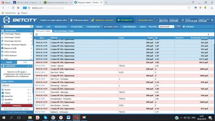
Task: Open ИНФОРМАЦИЯ menu
Action: pyautogui.click(x=129, y=27)
